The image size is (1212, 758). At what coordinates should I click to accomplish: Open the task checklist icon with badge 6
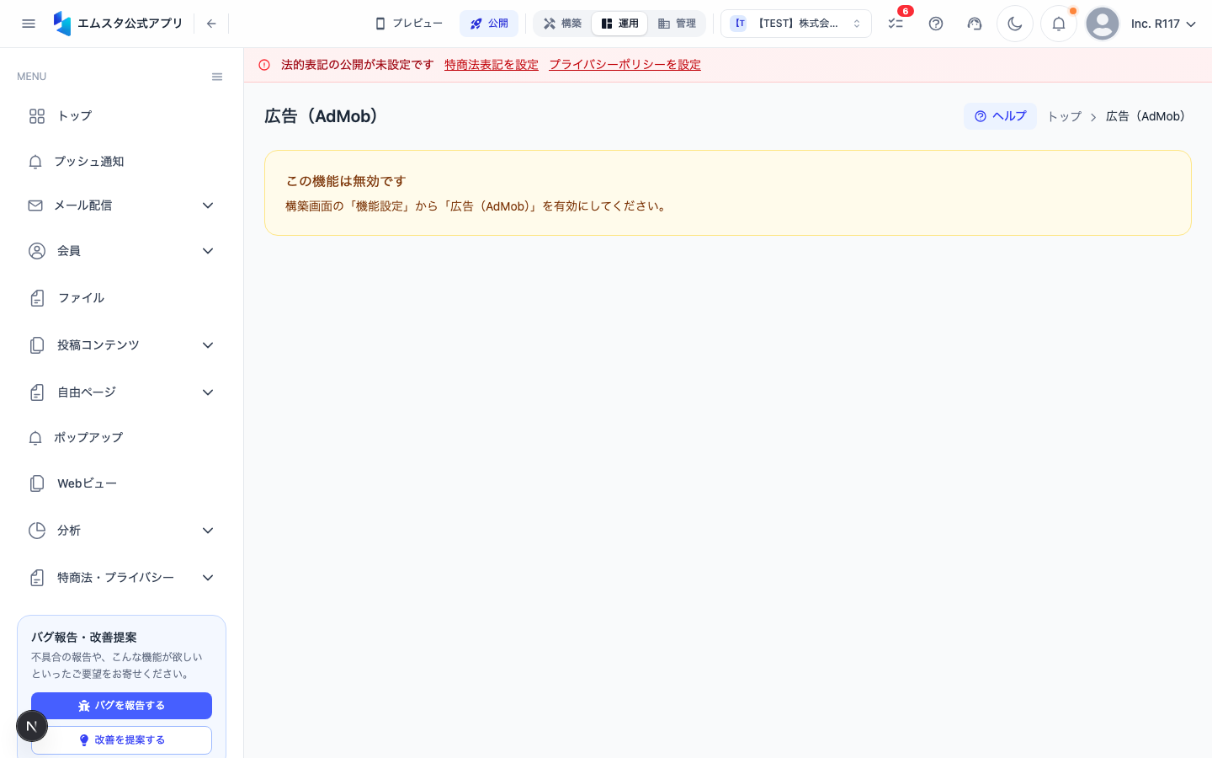[x=896, y=24]
